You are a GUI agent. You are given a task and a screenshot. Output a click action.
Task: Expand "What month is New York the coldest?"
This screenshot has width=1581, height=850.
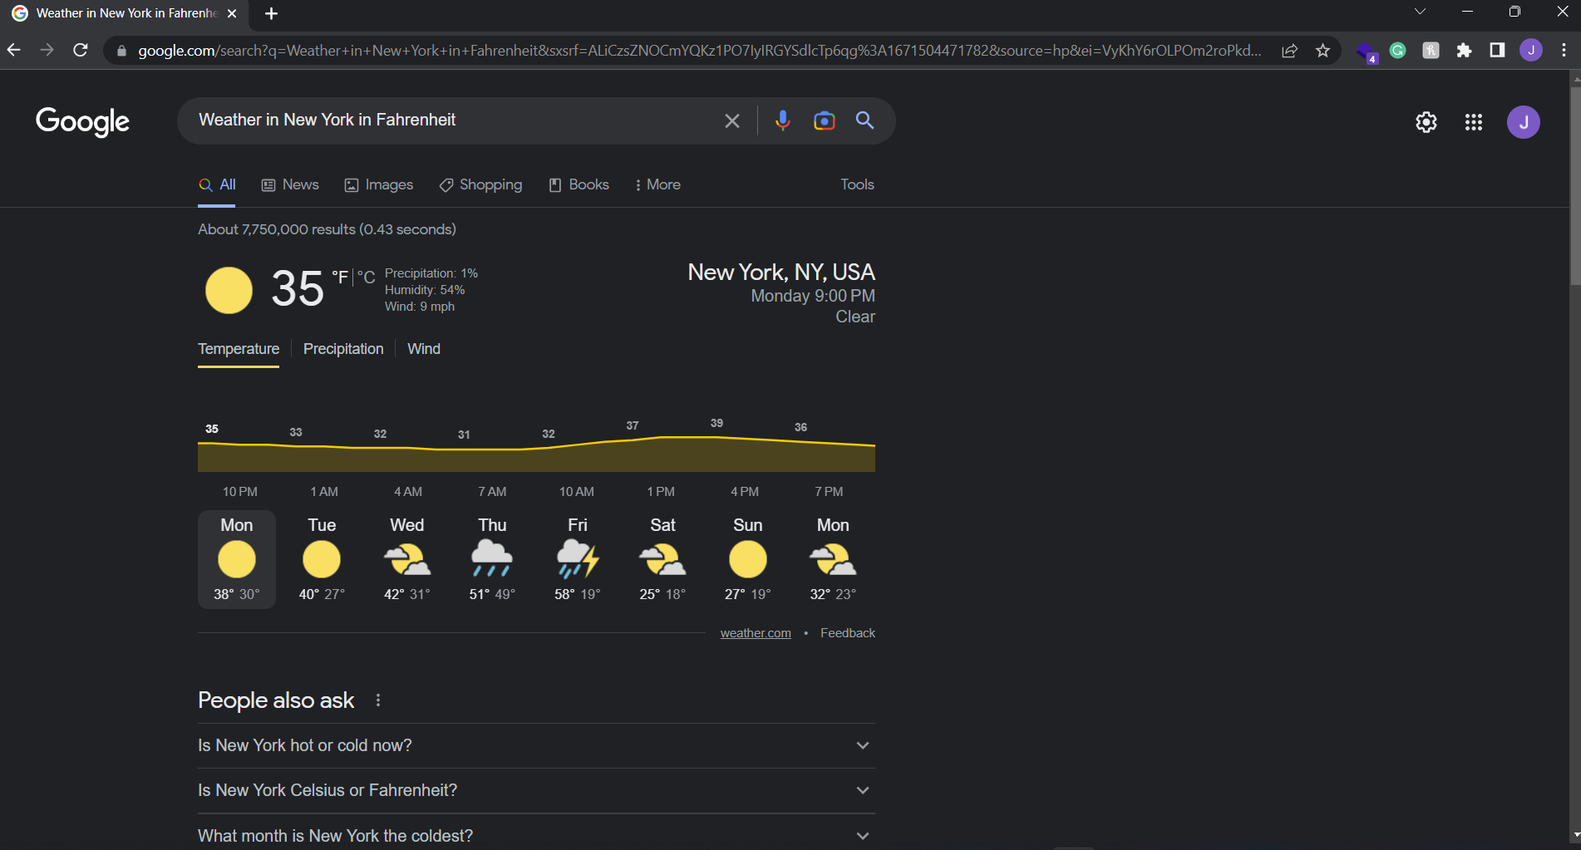tap(536, 835)
